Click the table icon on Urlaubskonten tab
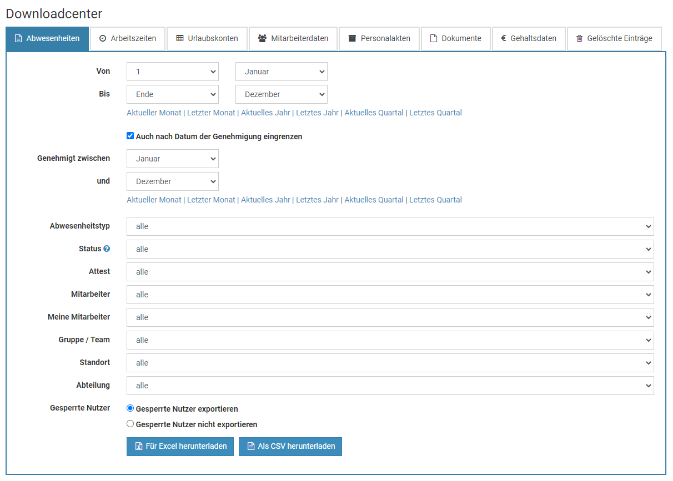673x481 pixels. [179, 39]
